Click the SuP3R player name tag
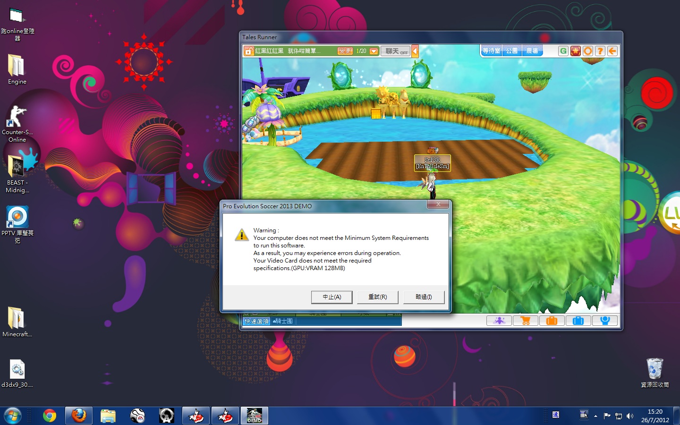The width and height of the screenshot is (680, 425). 432,163
